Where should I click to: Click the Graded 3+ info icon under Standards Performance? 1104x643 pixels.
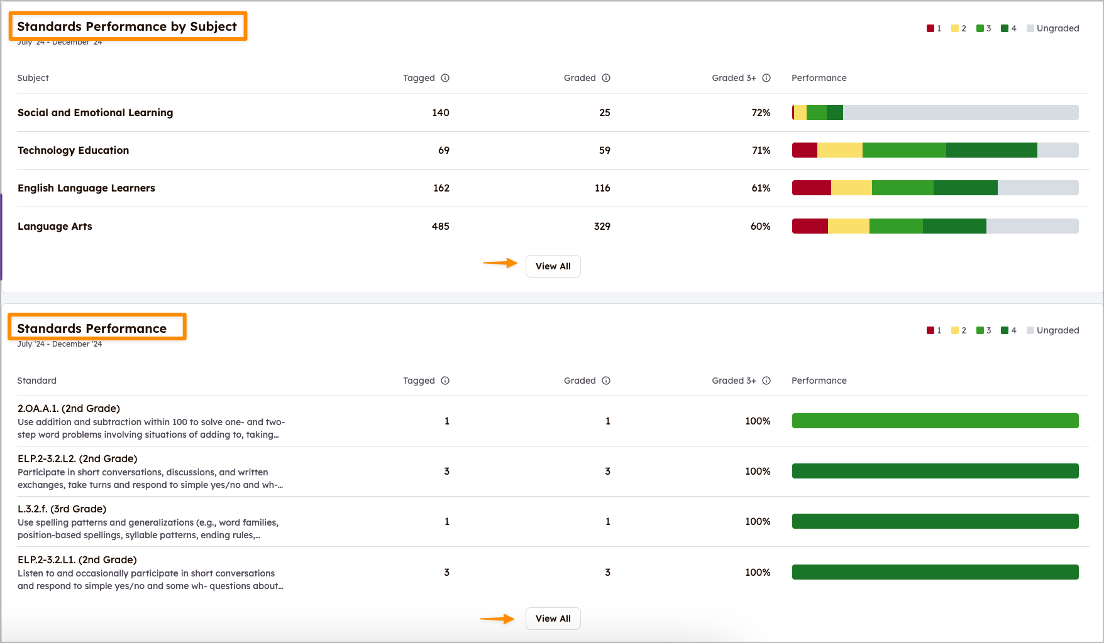(767, 381)
